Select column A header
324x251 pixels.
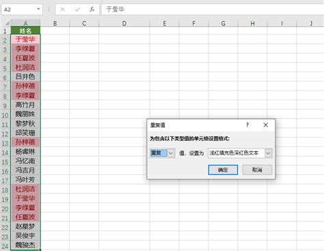[x=25, y=23]
